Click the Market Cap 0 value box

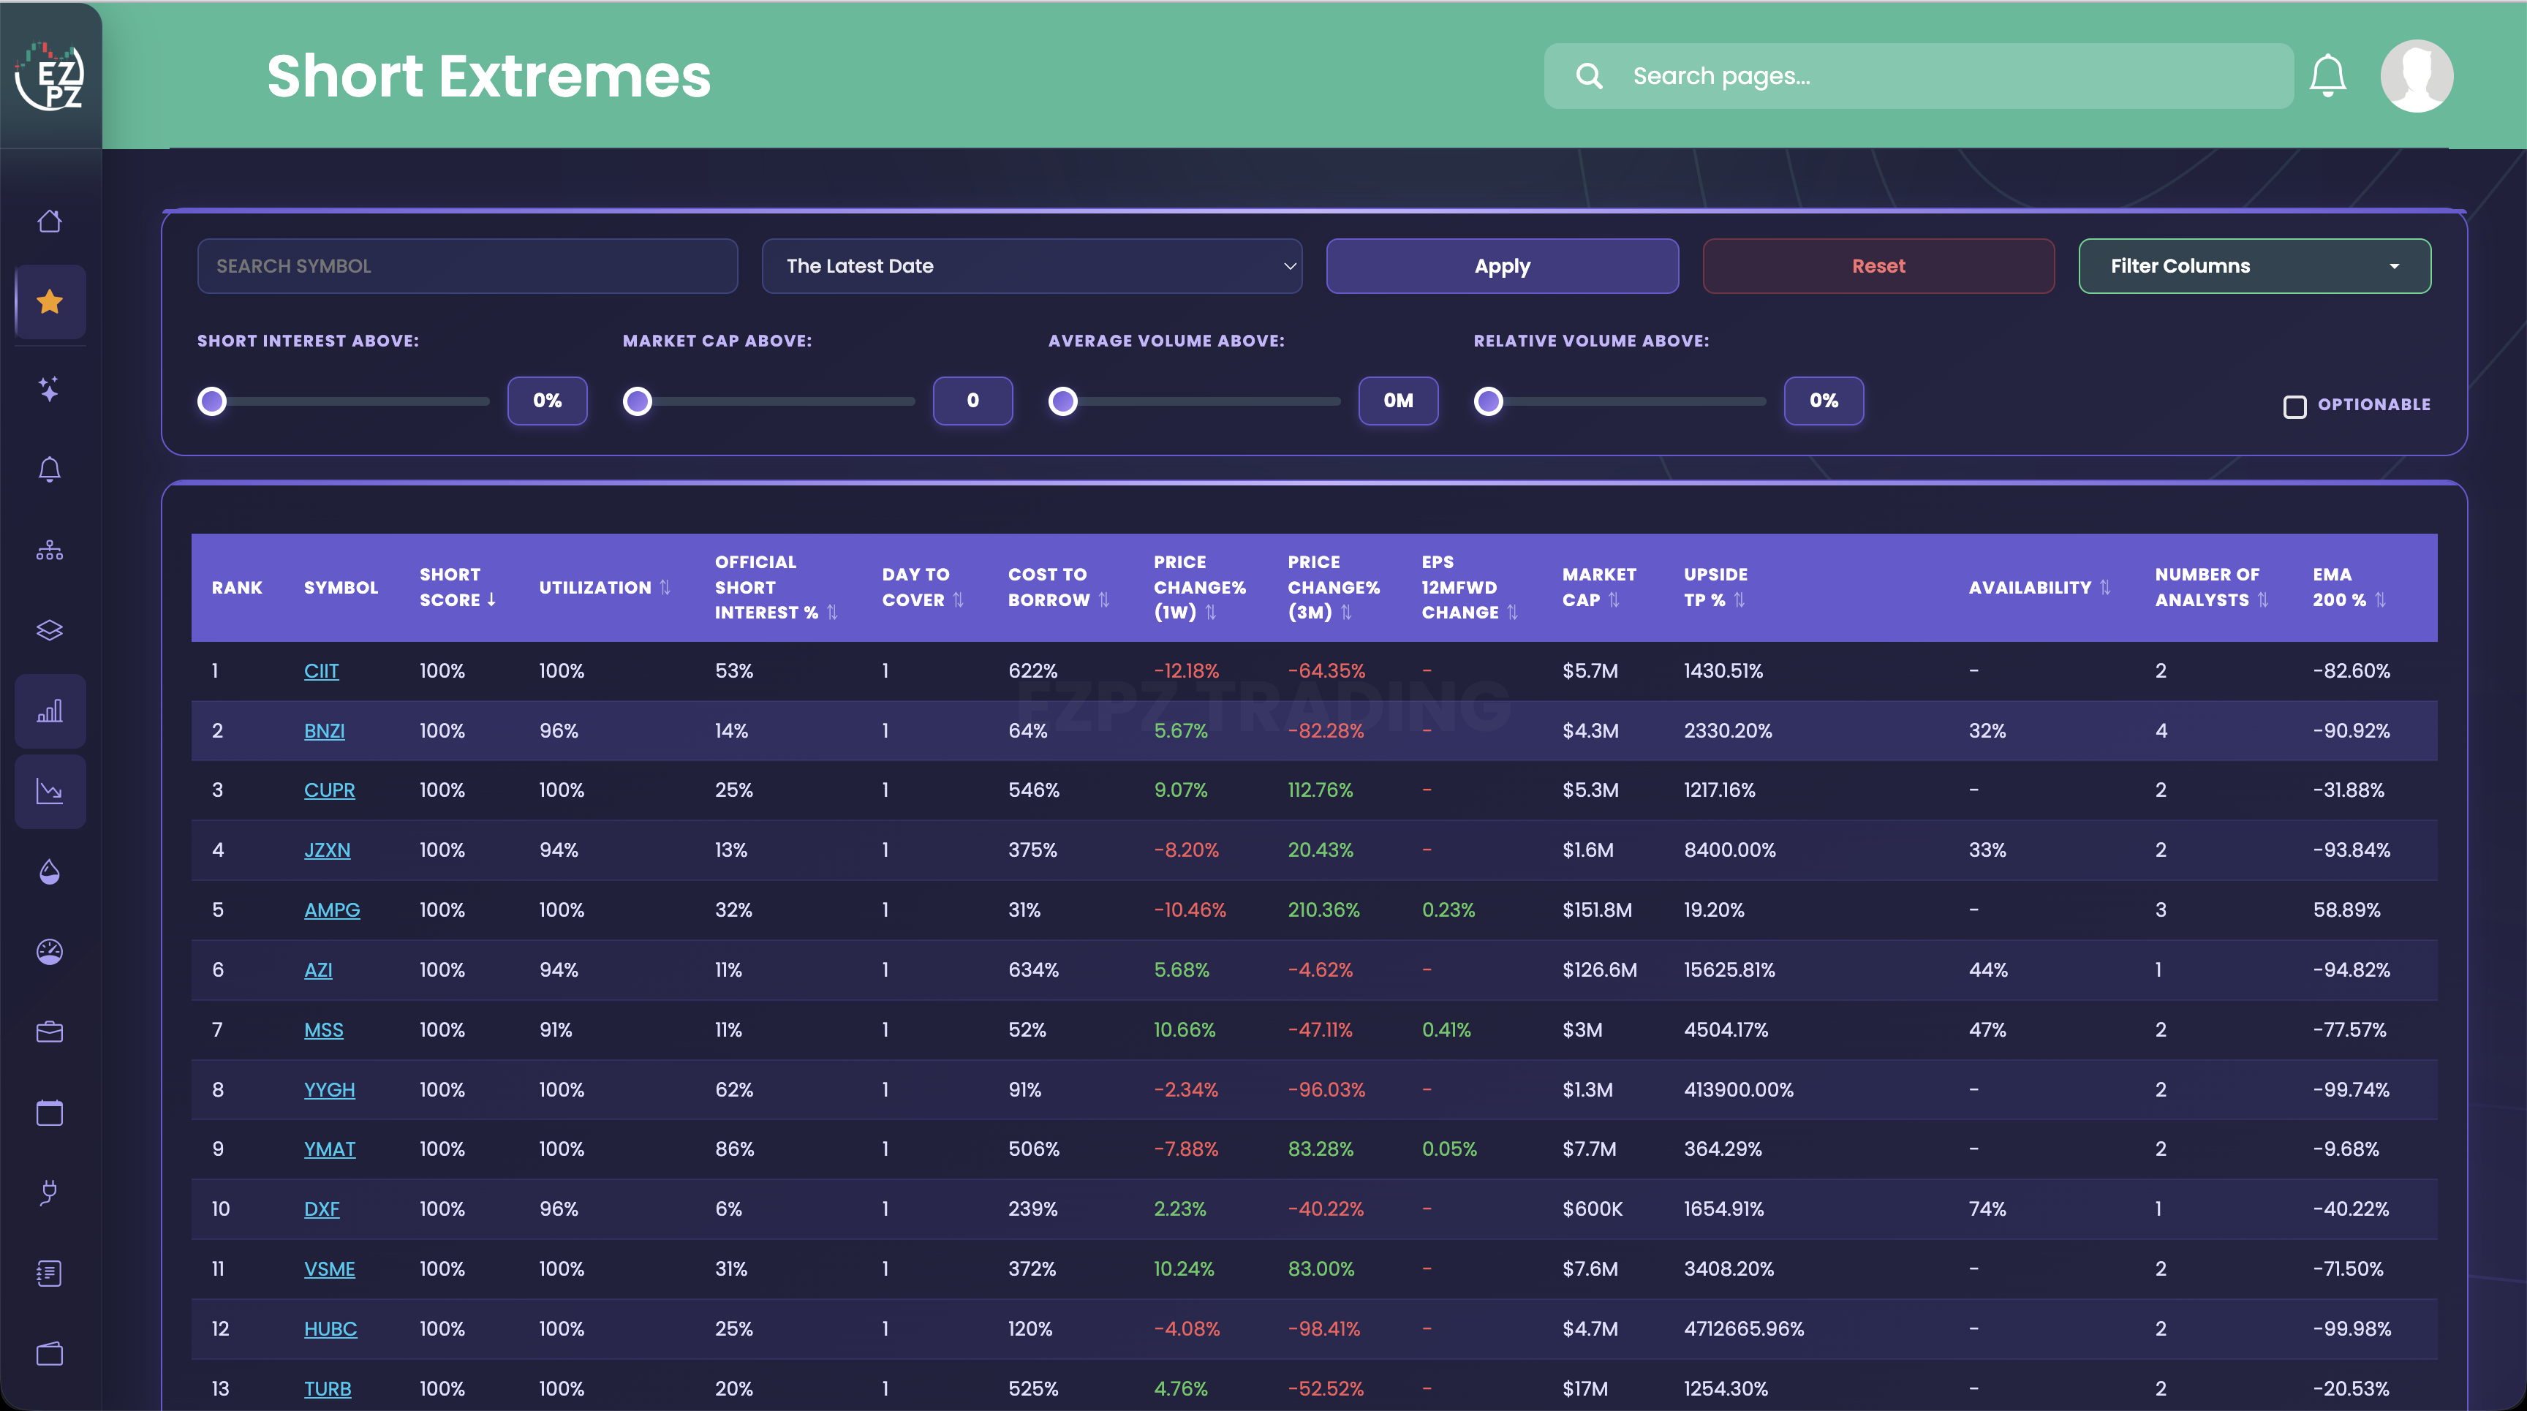[x=972, y=400]
